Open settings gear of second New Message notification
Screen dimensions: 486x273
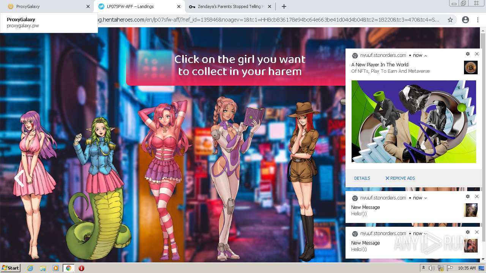pyautogui.click(x=468, y=232)
